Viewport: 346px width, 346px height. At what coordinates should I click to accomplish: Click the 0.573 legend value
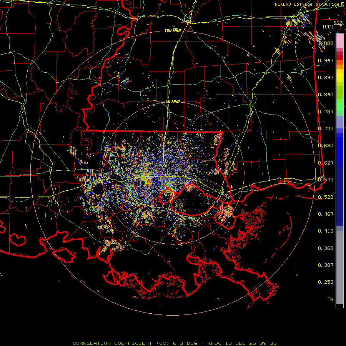point(326,180)
